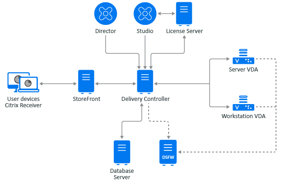The width and height of the screenshot is (281, 181).
Task: Click the Server VDA icon
Action: pos(243,57)
